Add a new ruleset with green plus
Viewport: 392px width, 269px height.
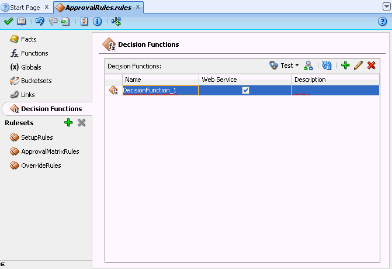(x=68, y=123)
